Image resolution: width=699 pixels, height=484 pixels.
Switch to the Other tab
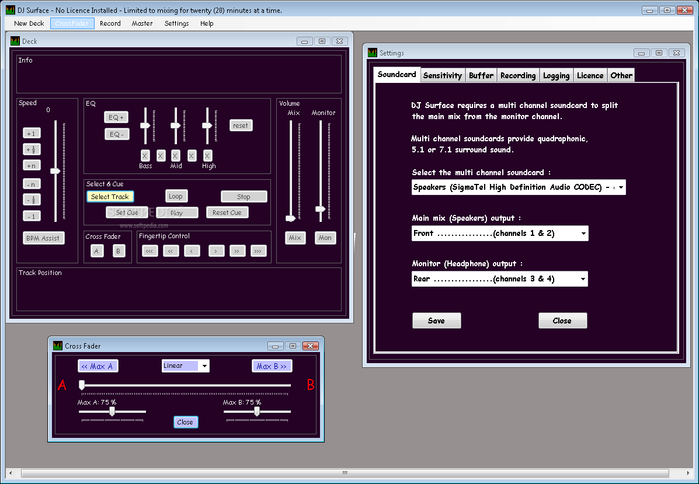tap(621, 75)
